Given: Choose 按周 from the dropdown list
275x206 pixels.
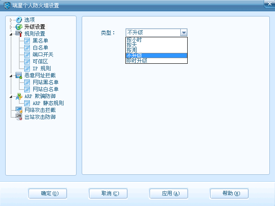Looking at the screenshot, I should tap(157, 50).
